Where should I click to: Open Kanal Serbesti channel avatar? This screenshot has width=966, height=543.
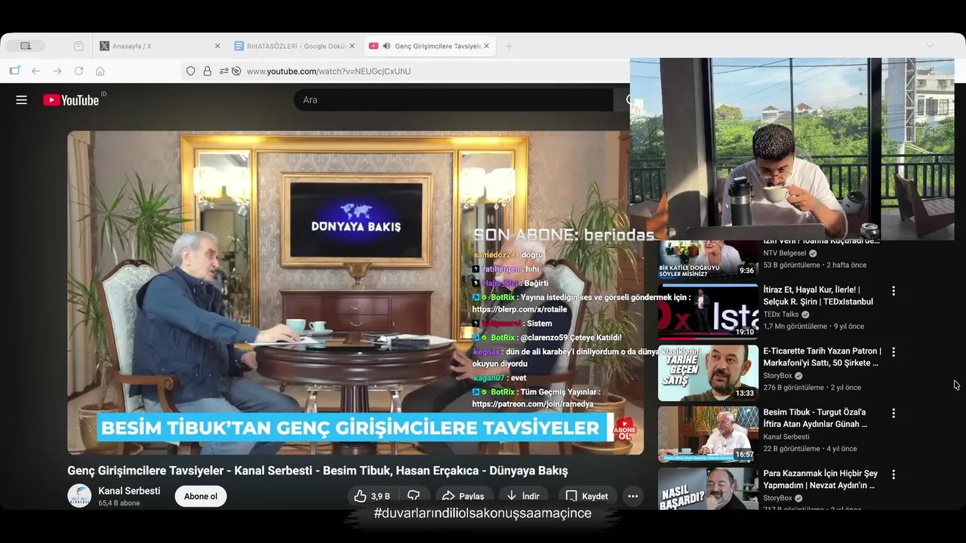79,495
